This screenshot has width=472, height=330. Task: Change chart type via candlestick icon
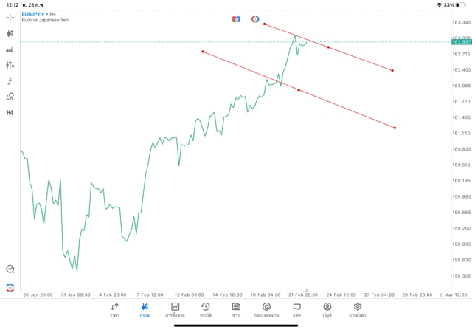tap(10, 33)
